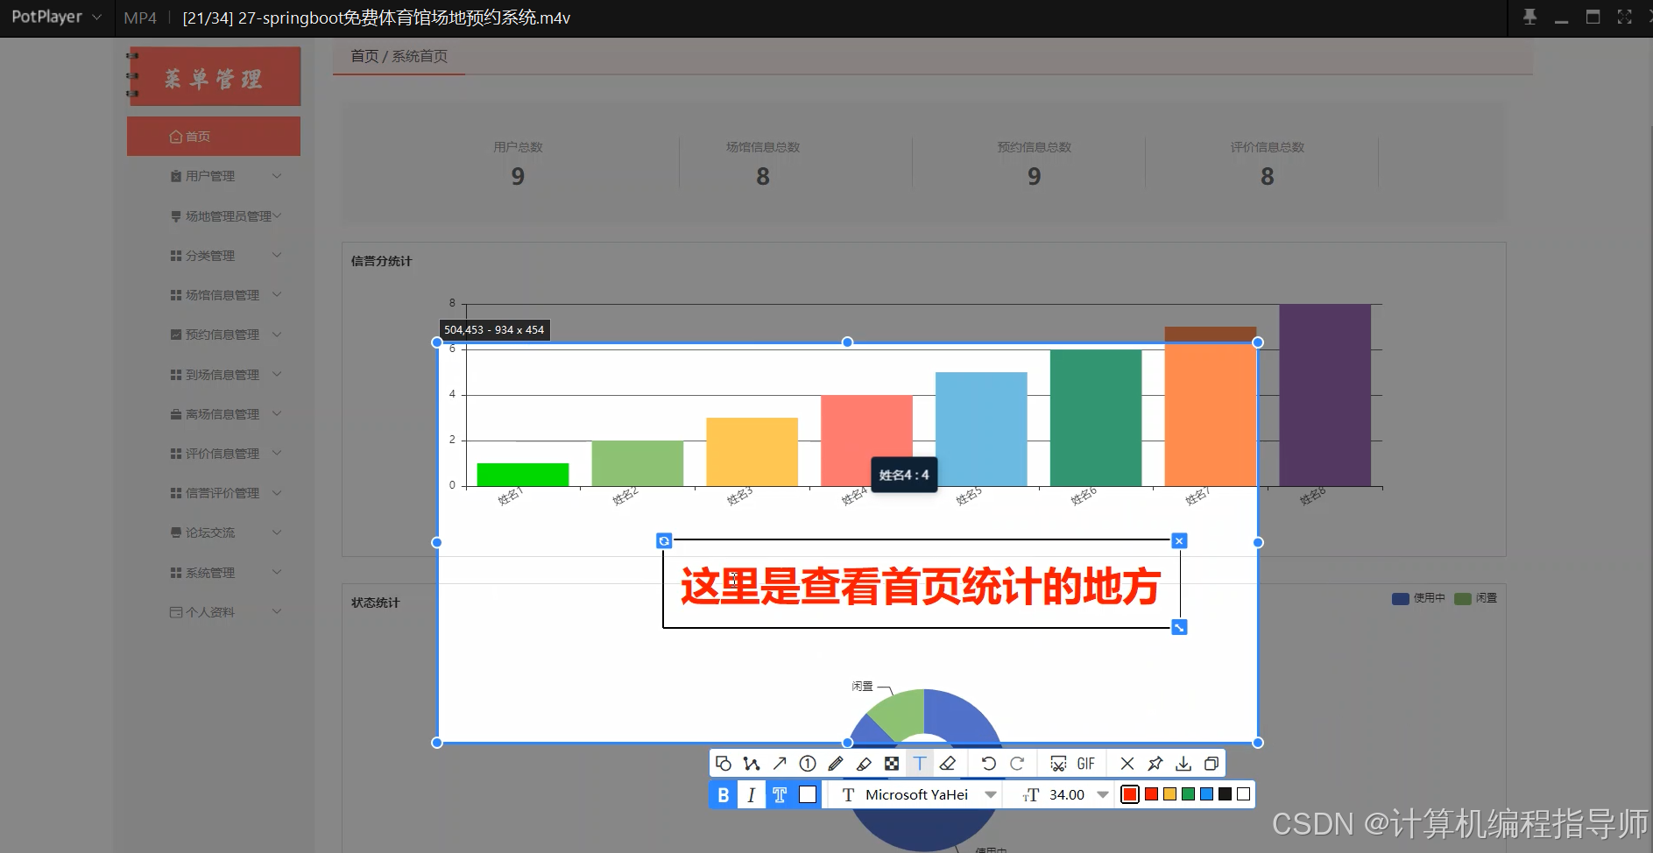This screenshot has height=853, width=1653.
Task: Pick the yellow color swatch
Action: (1169, 794)
